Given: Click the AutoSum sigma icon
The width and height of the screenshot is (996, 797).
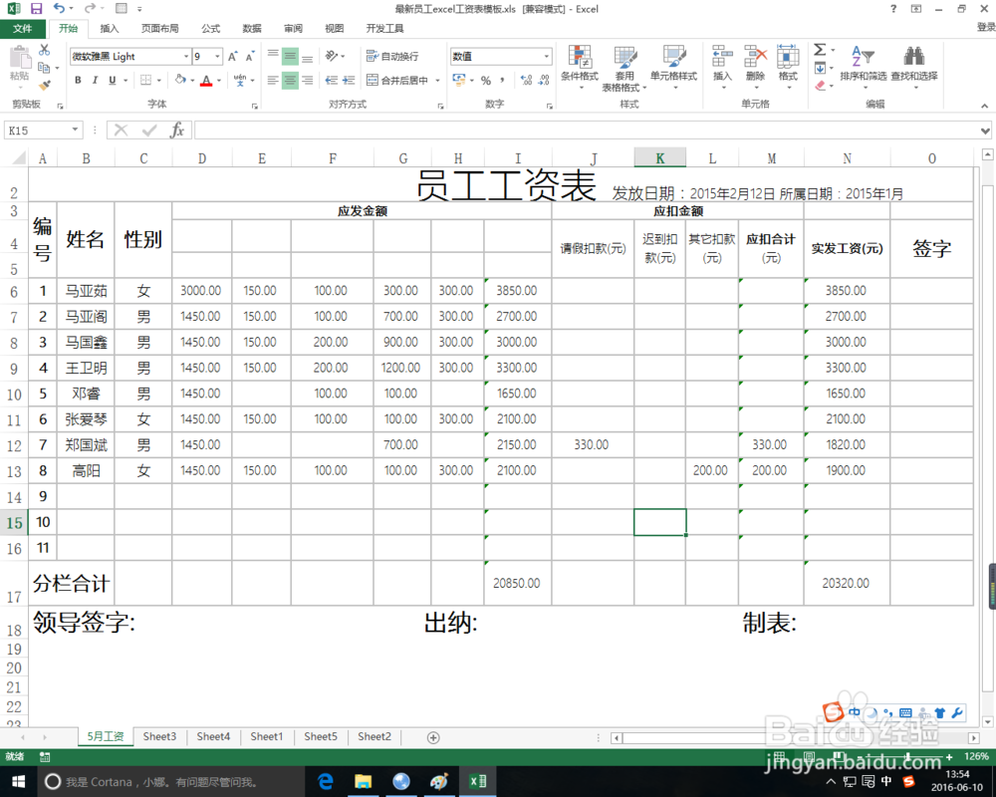Looking at the screenshot, I should [820, 50].
